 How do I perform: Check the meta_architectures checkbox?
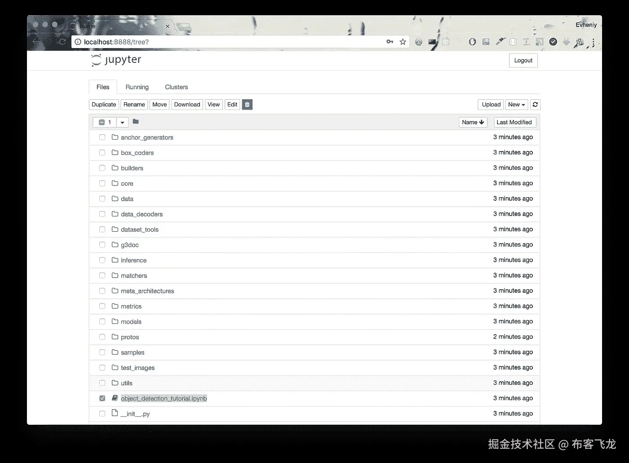102,291
